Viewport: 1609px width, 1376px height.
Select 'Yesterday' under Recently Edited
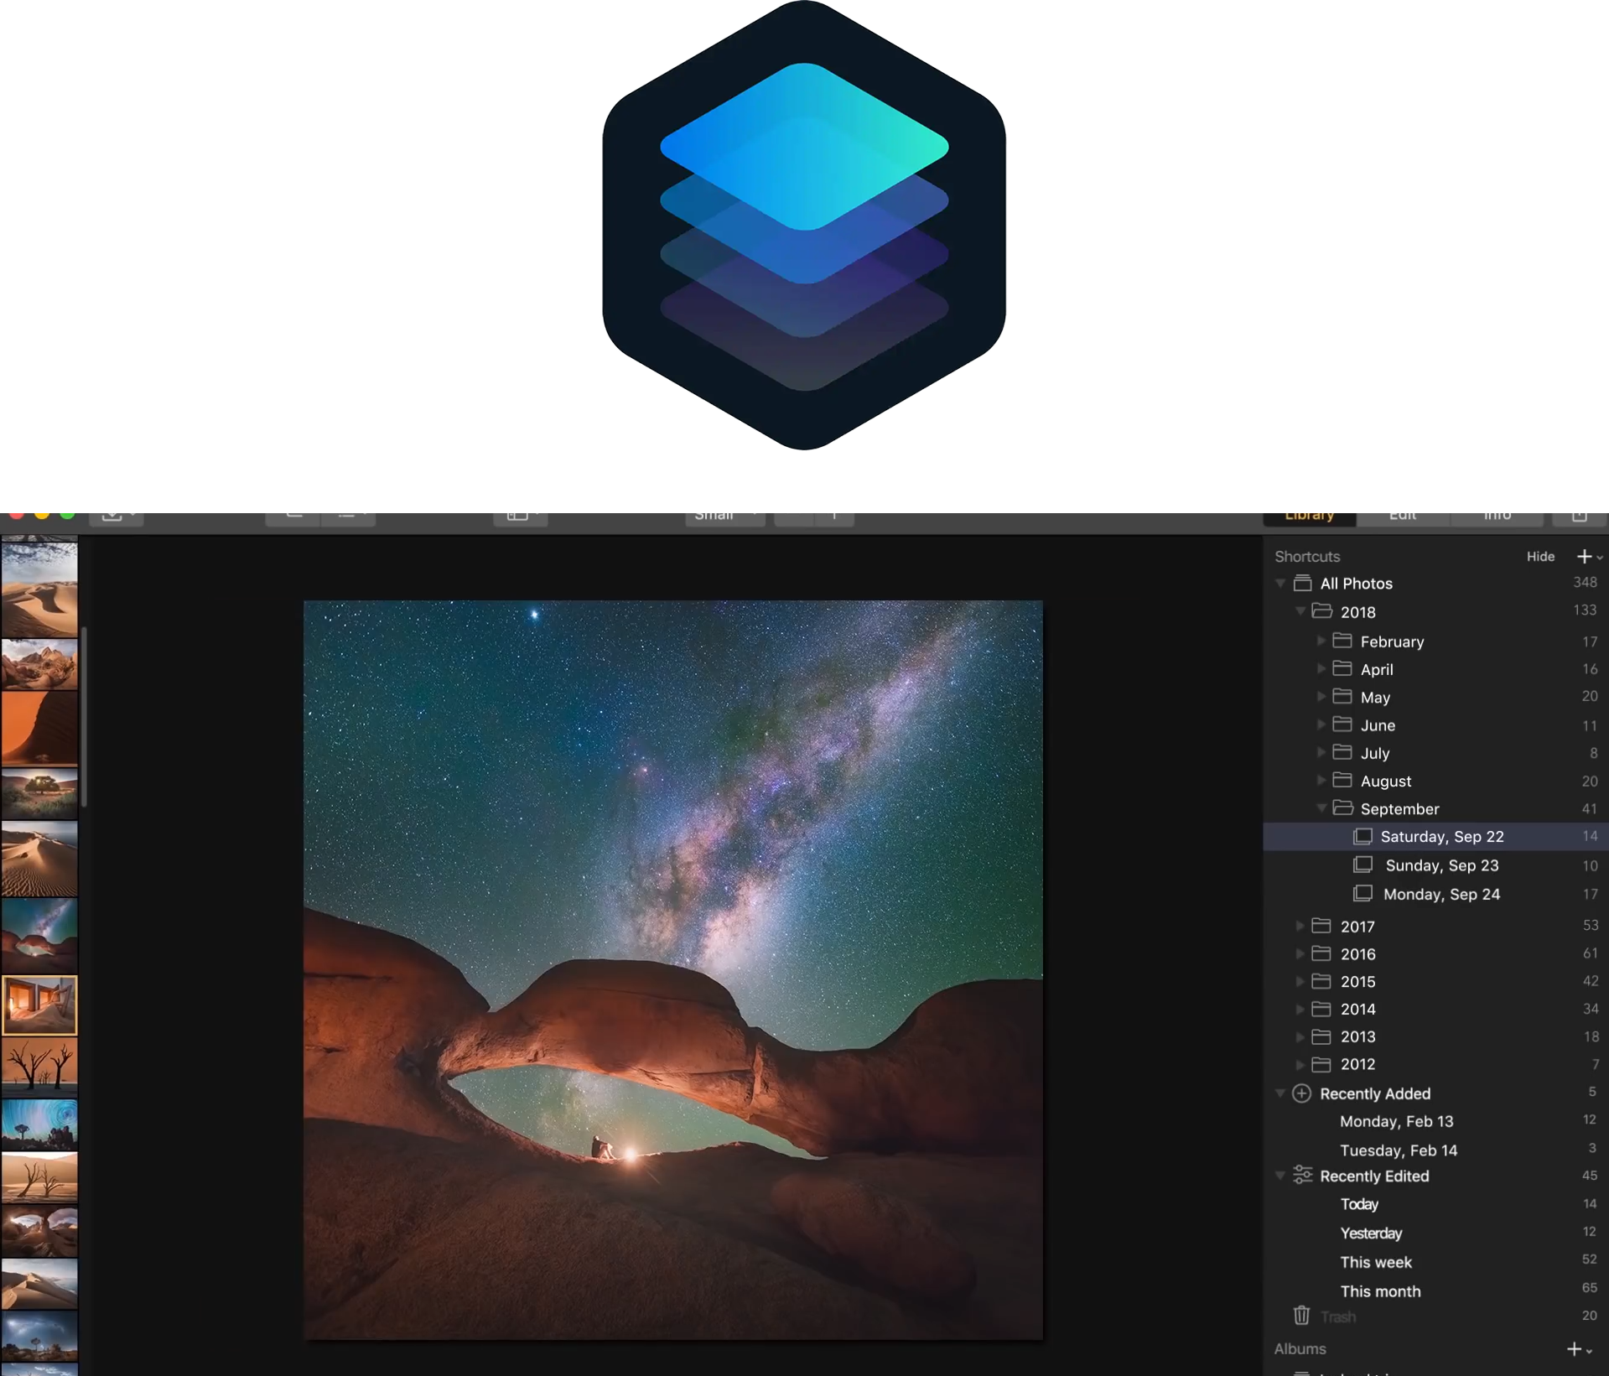pos(1371,1233)
